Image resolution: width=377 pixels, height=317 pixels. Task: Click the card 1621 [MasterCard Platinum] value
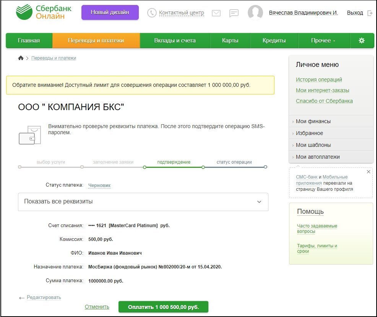click(129, 226)
